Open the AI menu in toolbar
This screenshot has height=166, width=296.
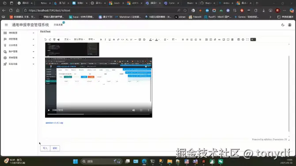(x=253, y=39)
